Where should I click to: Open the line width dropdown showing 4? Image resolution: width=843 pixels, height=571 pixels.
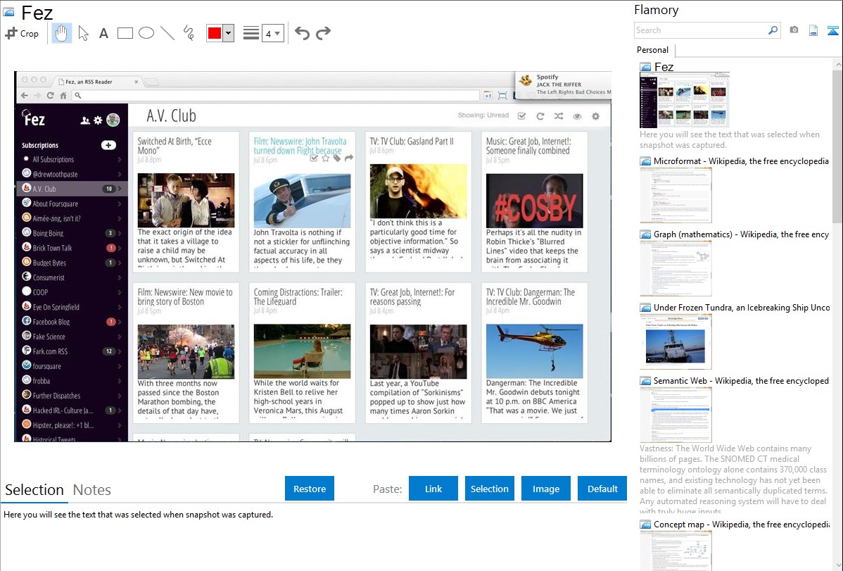pyautogui.click(x=272, y=33)
